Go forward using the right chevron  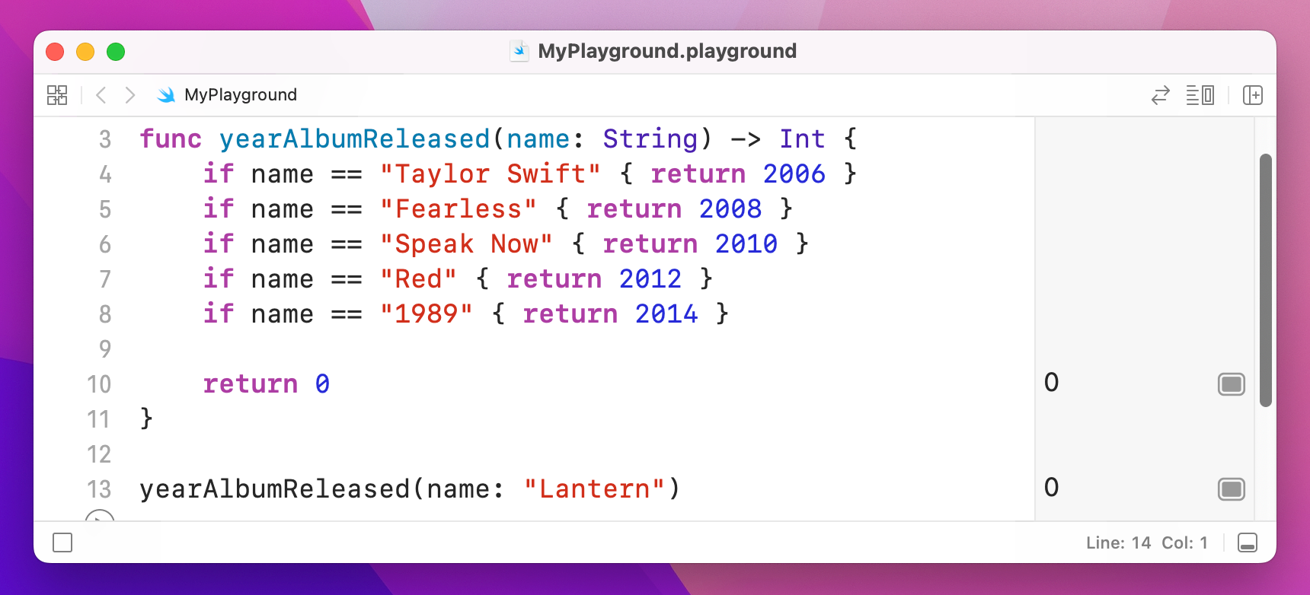130,95
